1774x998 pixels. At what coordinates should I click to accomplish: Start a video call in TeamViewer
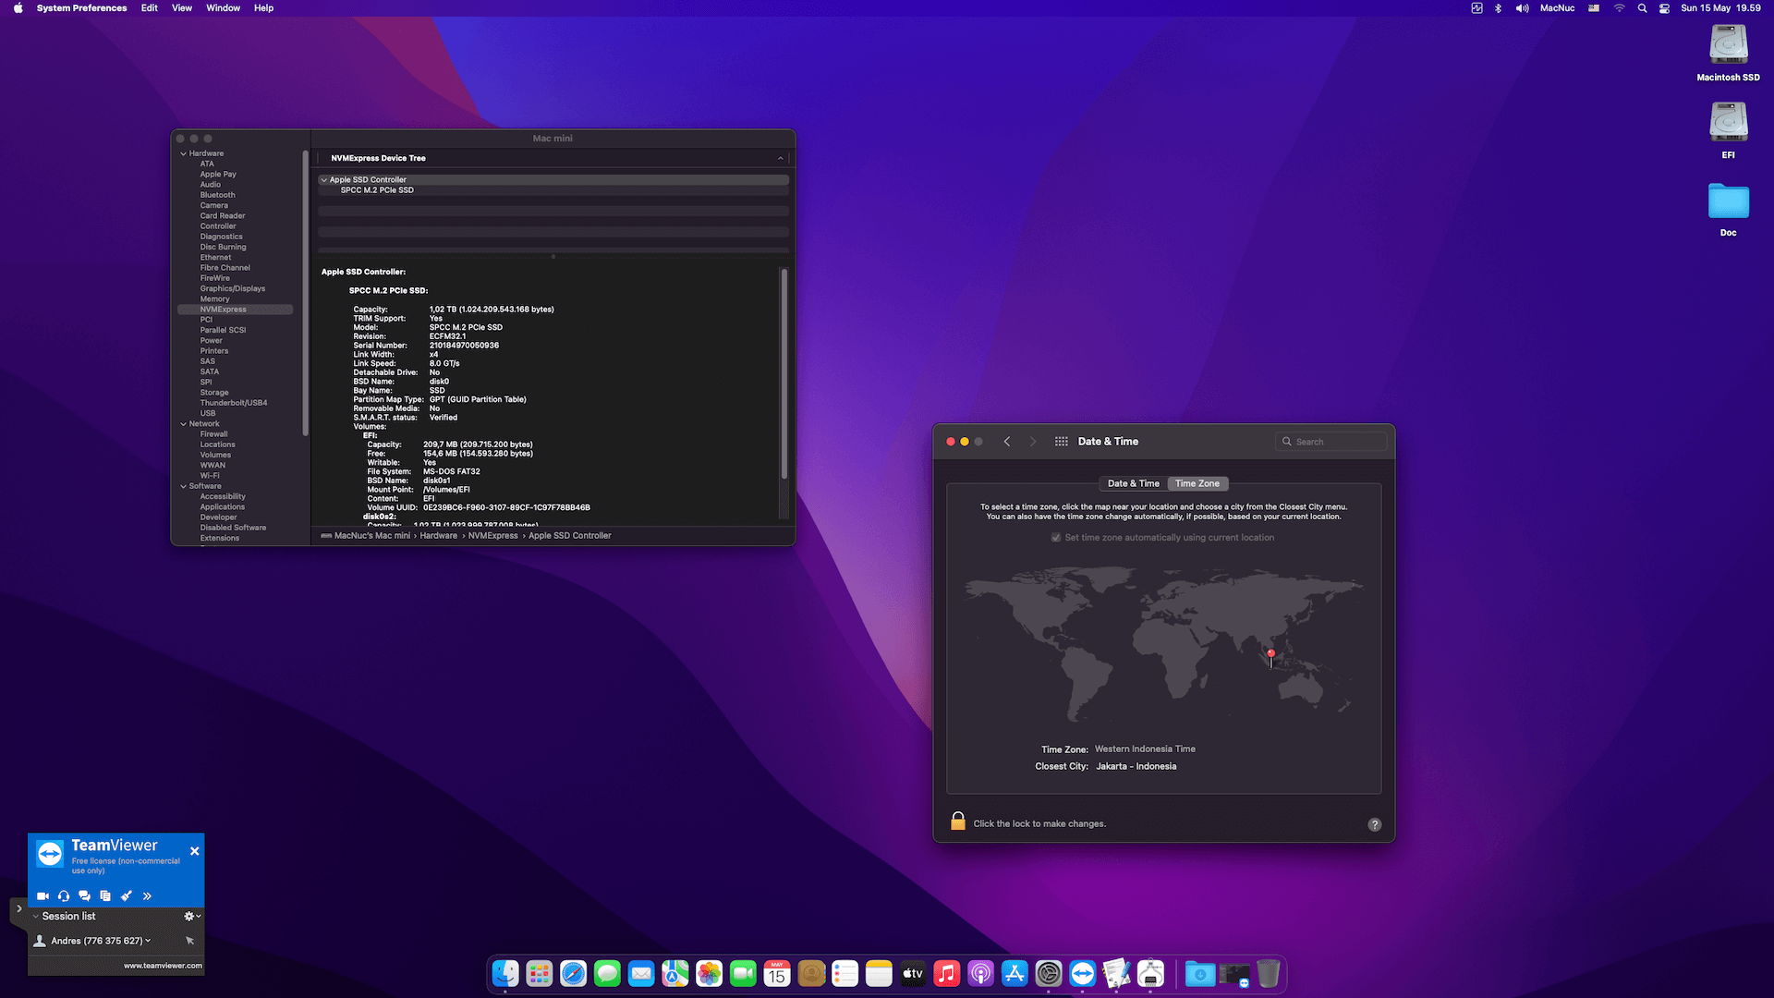pyautogui.click(x=43, y=895)
